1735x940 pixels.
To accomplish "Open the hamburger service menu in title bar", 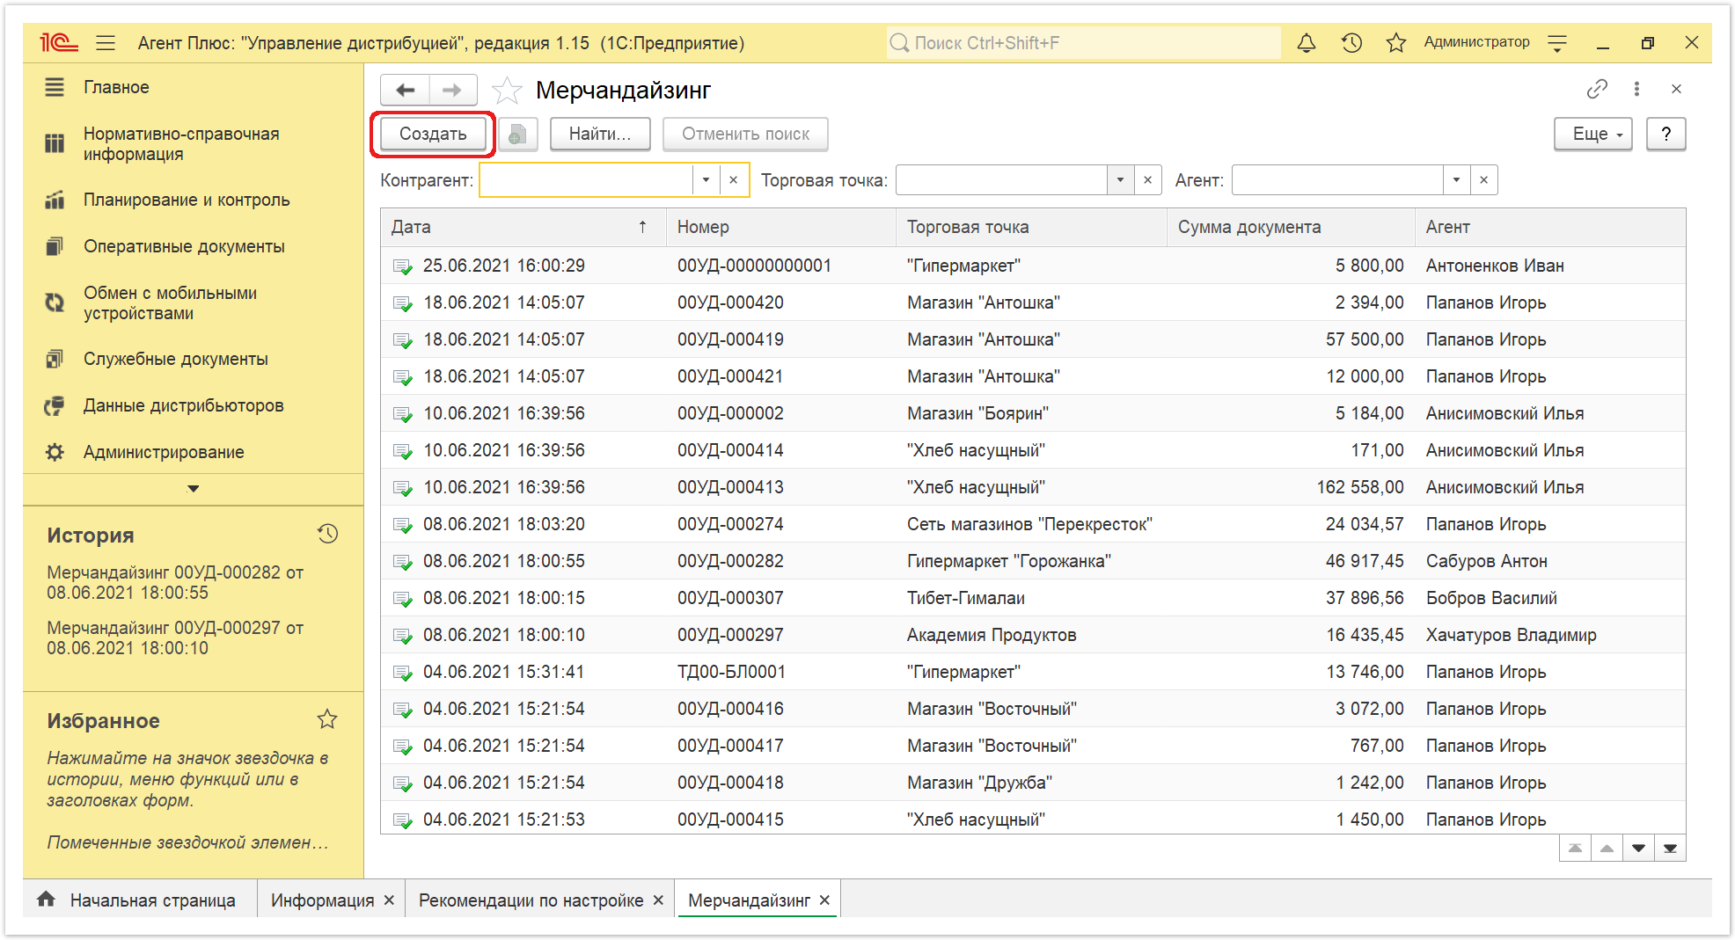I will point(106,42).
